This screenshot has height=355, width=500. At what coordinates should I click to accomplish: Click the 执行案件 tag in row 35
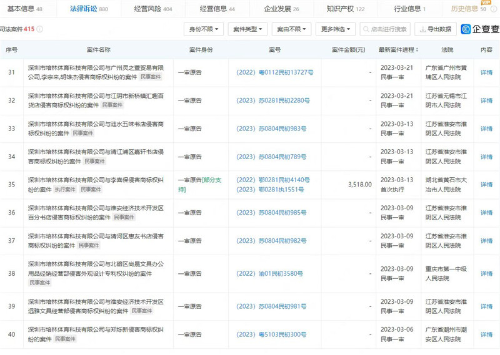[x=65, y=190]
